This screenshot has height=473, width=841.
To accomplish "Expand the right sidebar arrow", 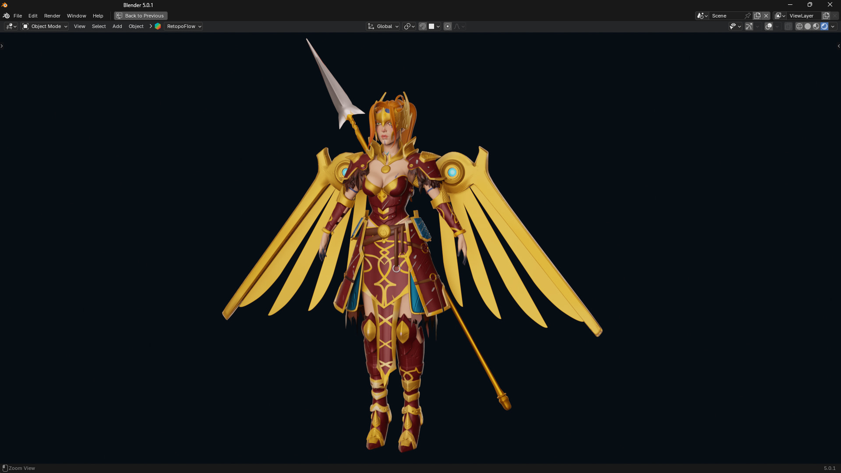I will tap(838, 46).
